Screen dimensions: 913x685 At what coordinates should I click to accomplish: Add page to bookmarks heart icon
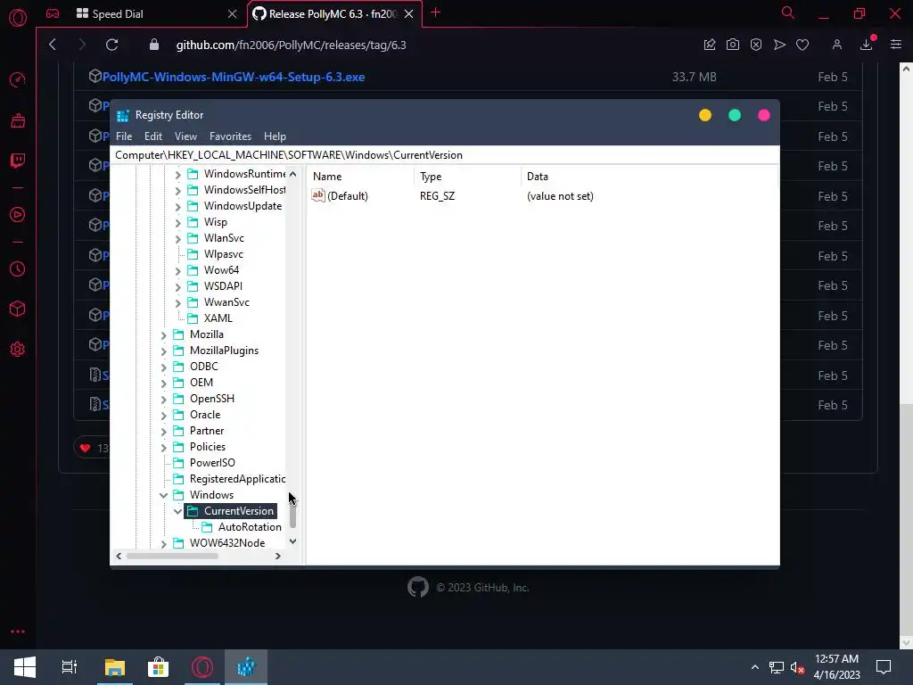click(x=802, y=45)
